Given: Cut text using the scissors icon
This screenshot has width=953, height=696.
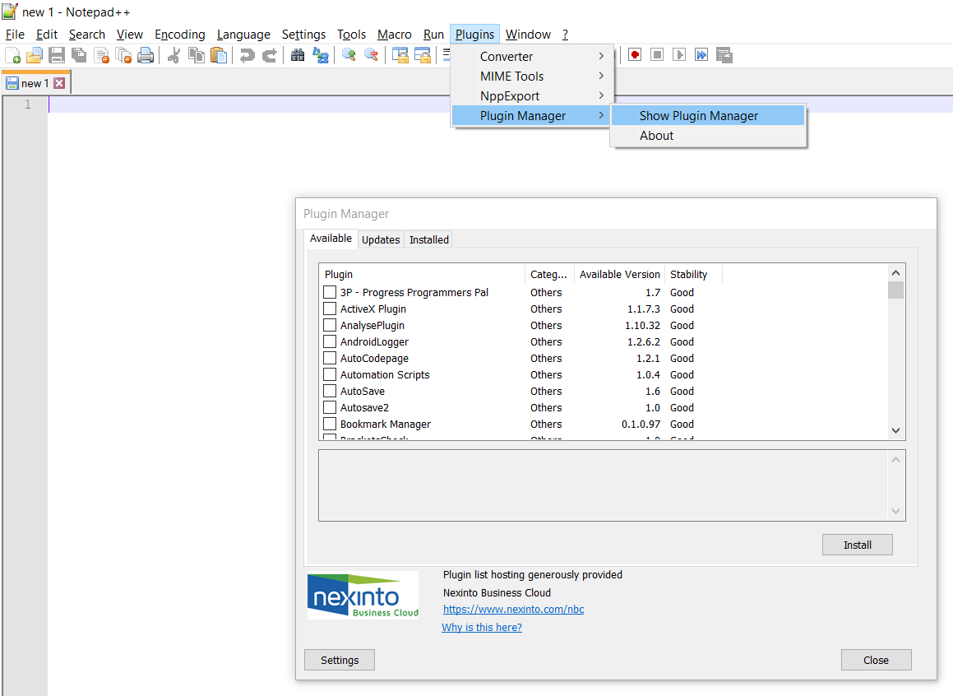Looking at the screenshot, I should [x=175, y=55].
